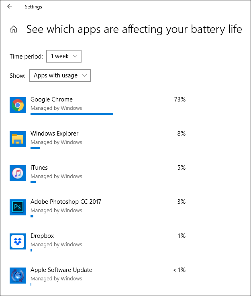Select the Dropbox list entry name

click(42, 236)
